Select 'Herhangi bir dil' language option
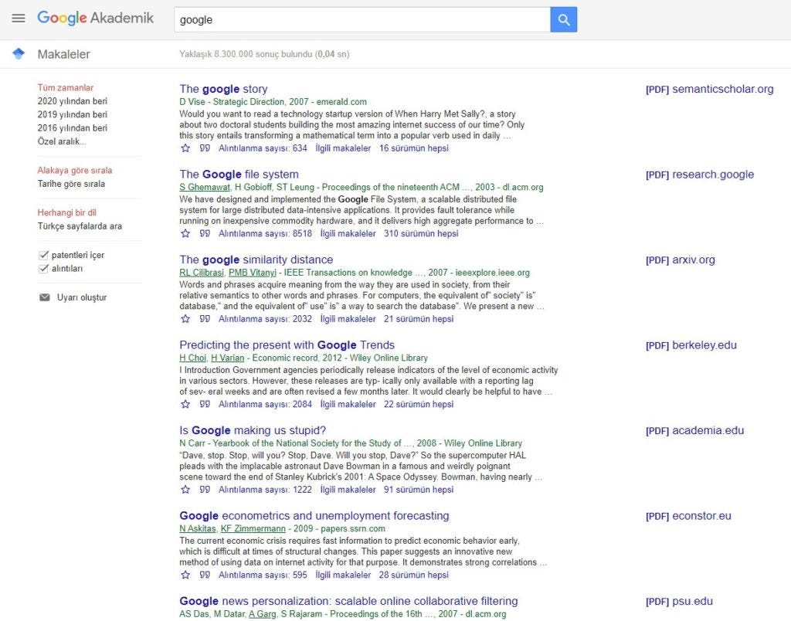 point(66,212)
